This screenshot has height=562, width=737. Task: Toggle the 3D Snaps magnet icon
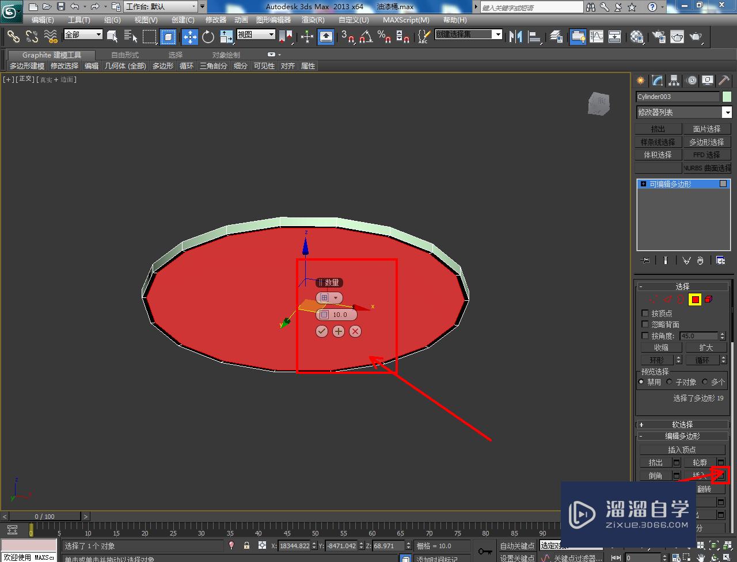348,36
